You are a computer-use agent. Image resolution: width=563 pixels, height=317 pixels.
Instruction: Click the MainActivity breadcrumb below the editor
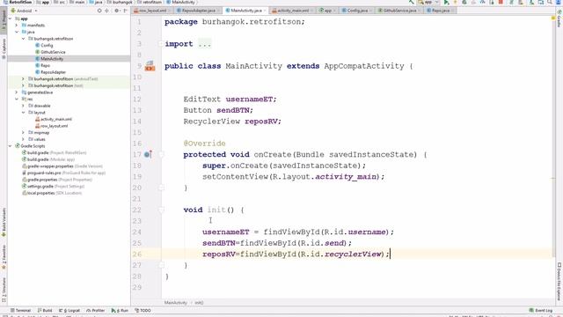(x=176, y=303)
